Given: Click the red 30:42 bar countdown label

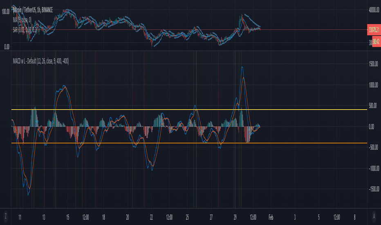Looking at the screenshot, I should click(376, 41).
